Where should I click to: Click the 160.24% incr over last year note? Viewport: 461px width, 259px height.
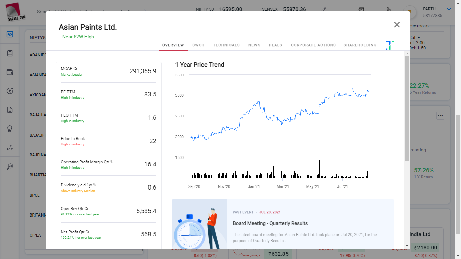pos(81,238)
